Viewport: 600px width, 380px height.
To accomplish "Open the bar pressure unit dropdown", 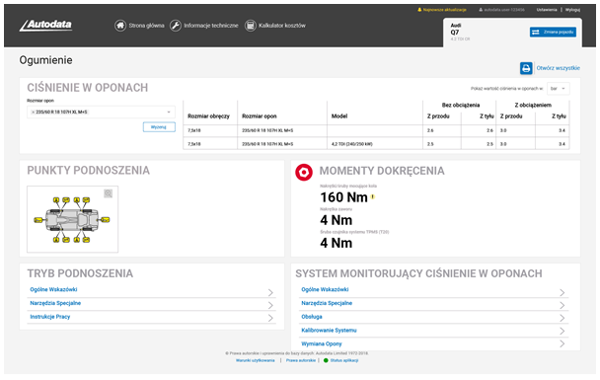I will tap(558, 89).
